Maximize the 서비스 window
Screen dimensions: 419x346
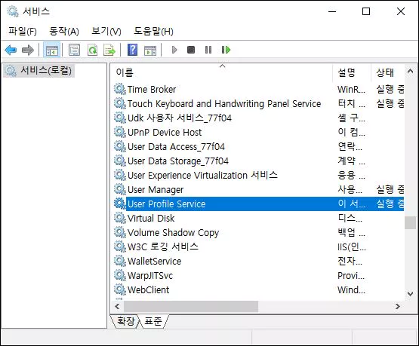tap(366, 11)
